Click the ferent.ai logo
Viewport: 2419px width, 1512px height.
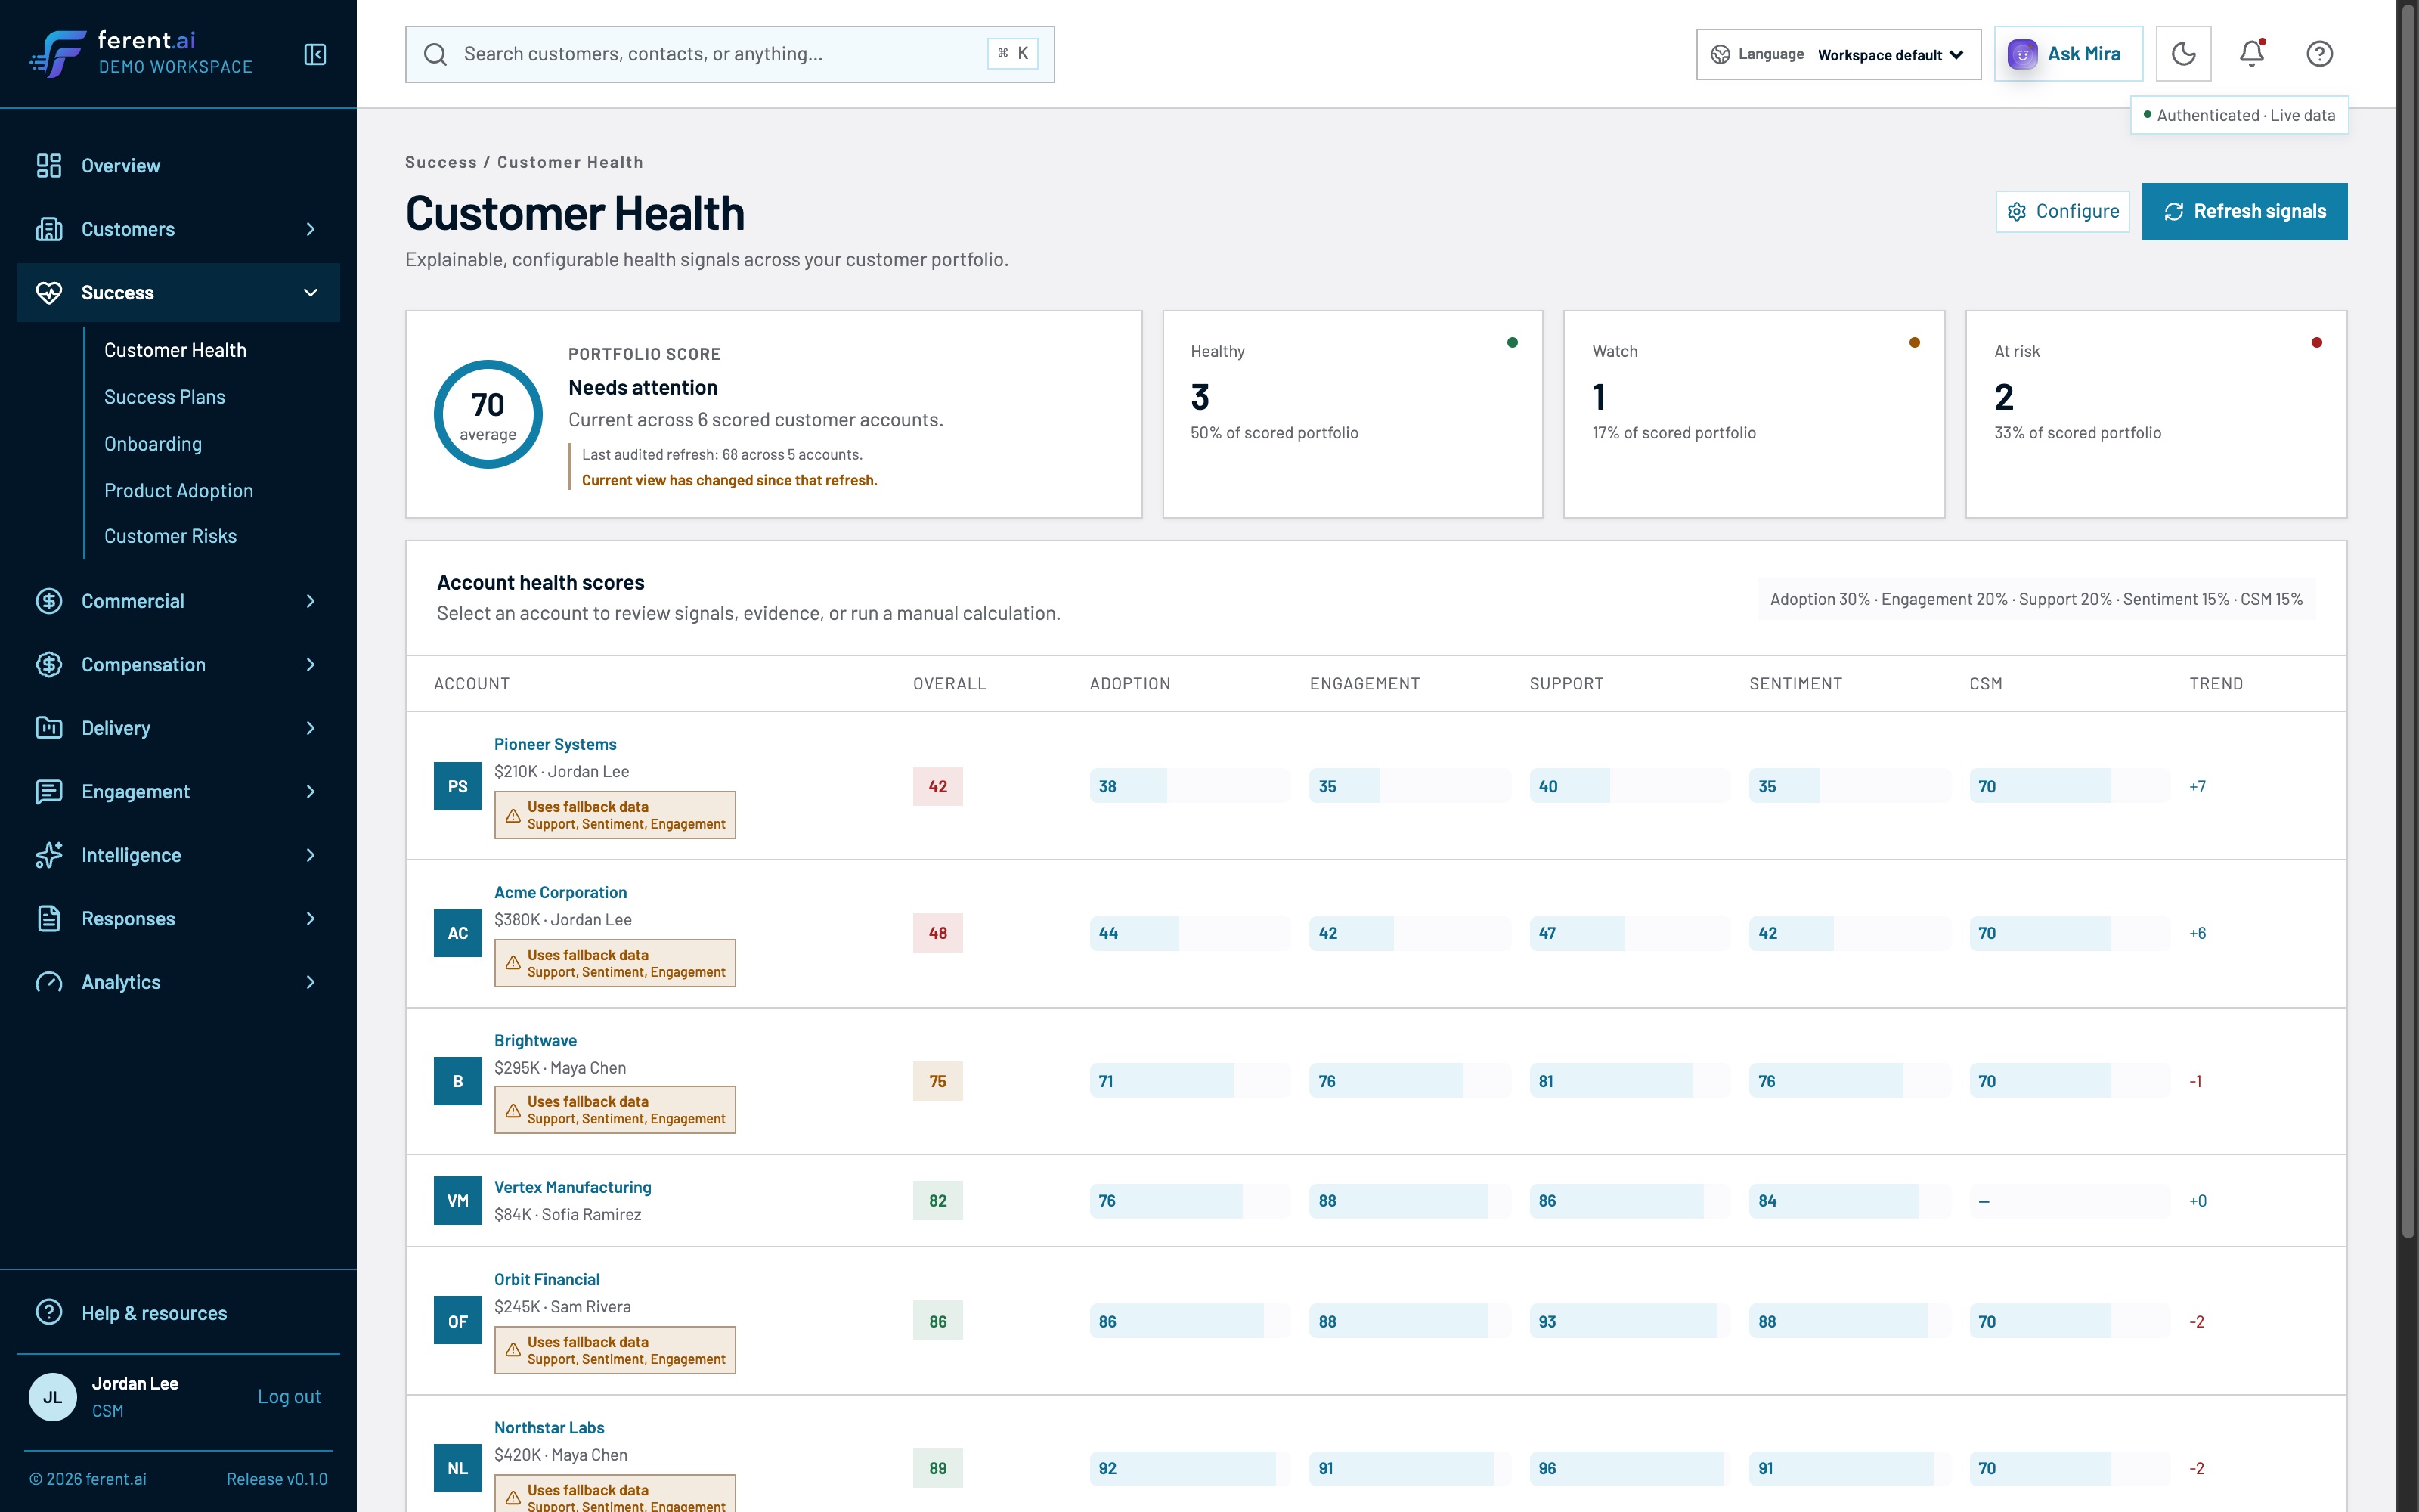[141, 53]
